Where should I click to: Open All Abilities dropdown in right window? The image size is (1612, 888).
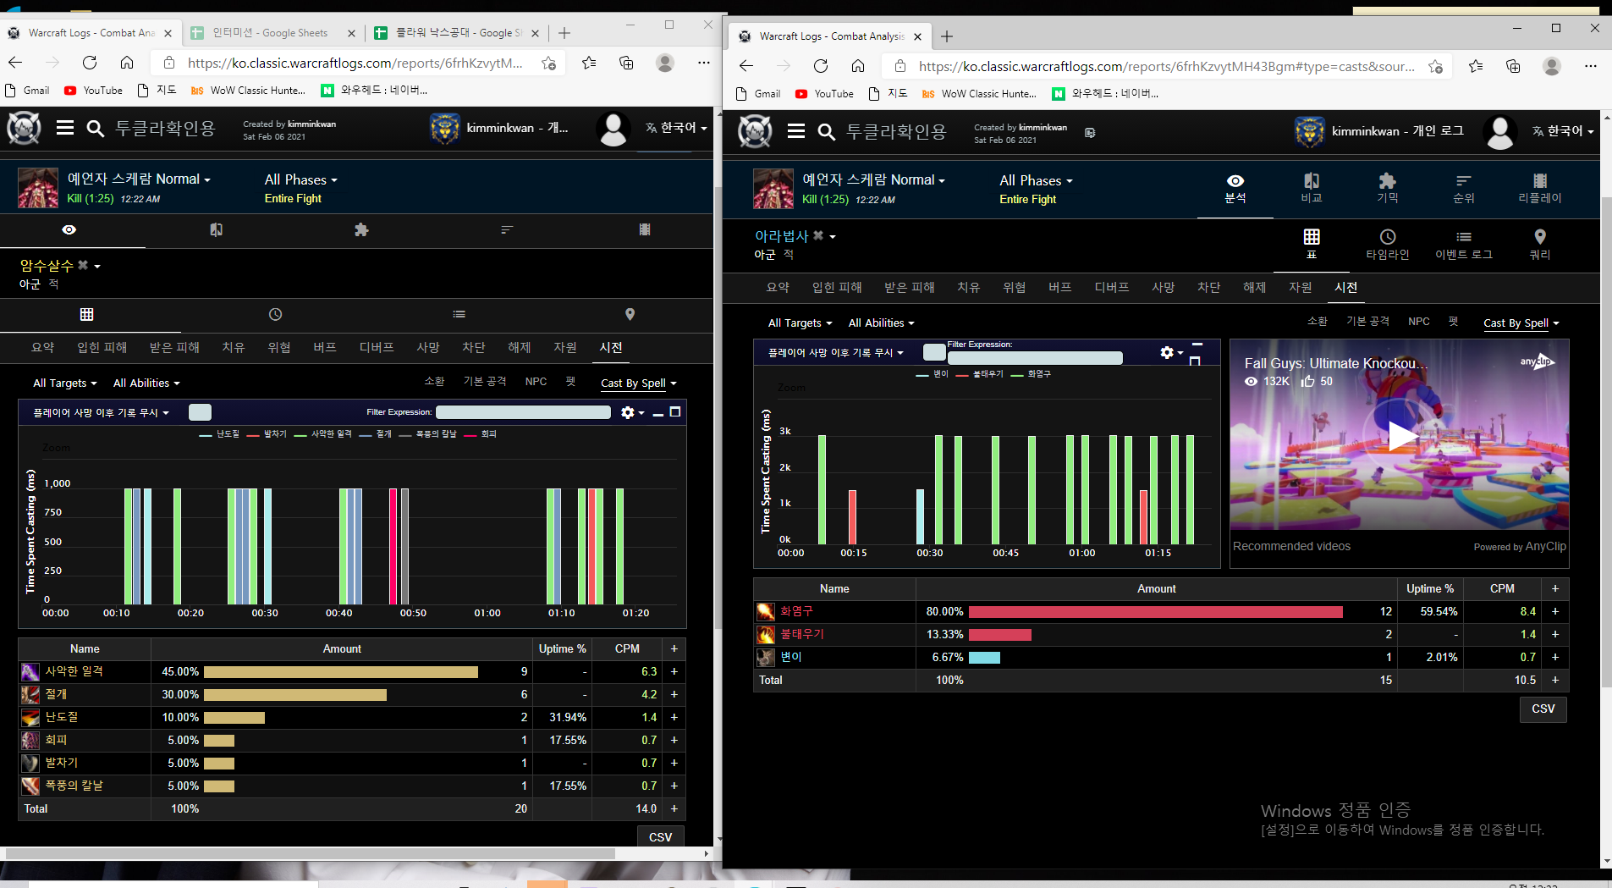881,323
